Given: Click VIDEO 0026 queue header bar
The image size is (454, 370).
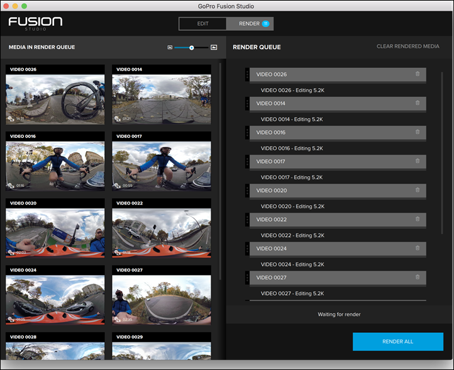Looking at the screenshot, I should 338,74.
